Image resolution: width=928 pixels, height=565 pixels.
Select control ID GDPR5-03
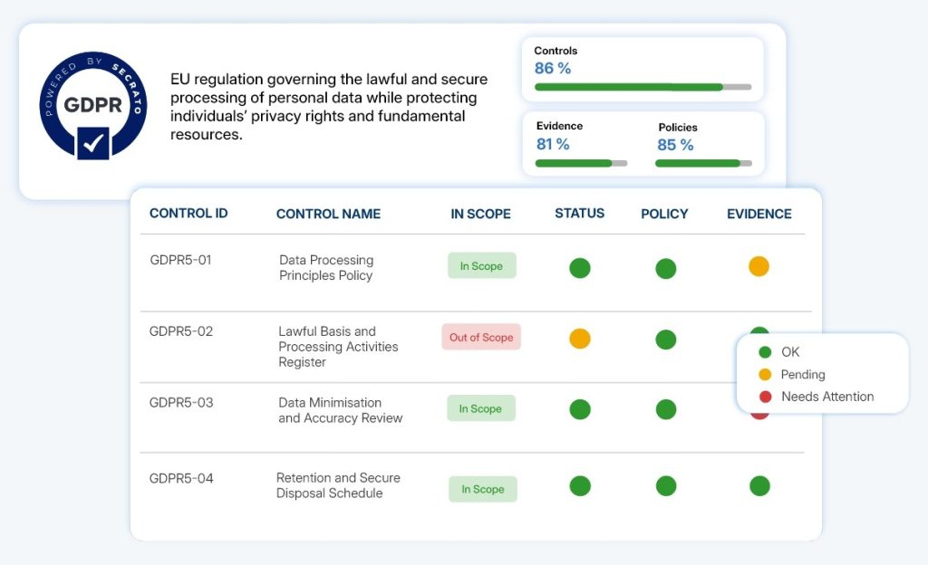coord(181,403)
